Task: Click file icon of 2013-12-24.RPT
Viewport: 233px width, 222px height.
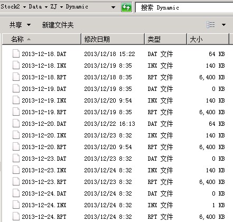Action: [x=16, y=217]
